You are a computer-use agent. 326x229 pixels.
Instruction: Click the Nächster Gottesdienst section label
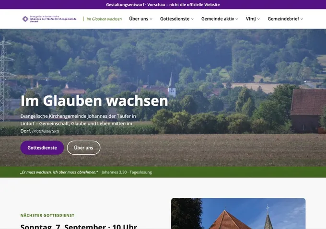pos(47,216)
